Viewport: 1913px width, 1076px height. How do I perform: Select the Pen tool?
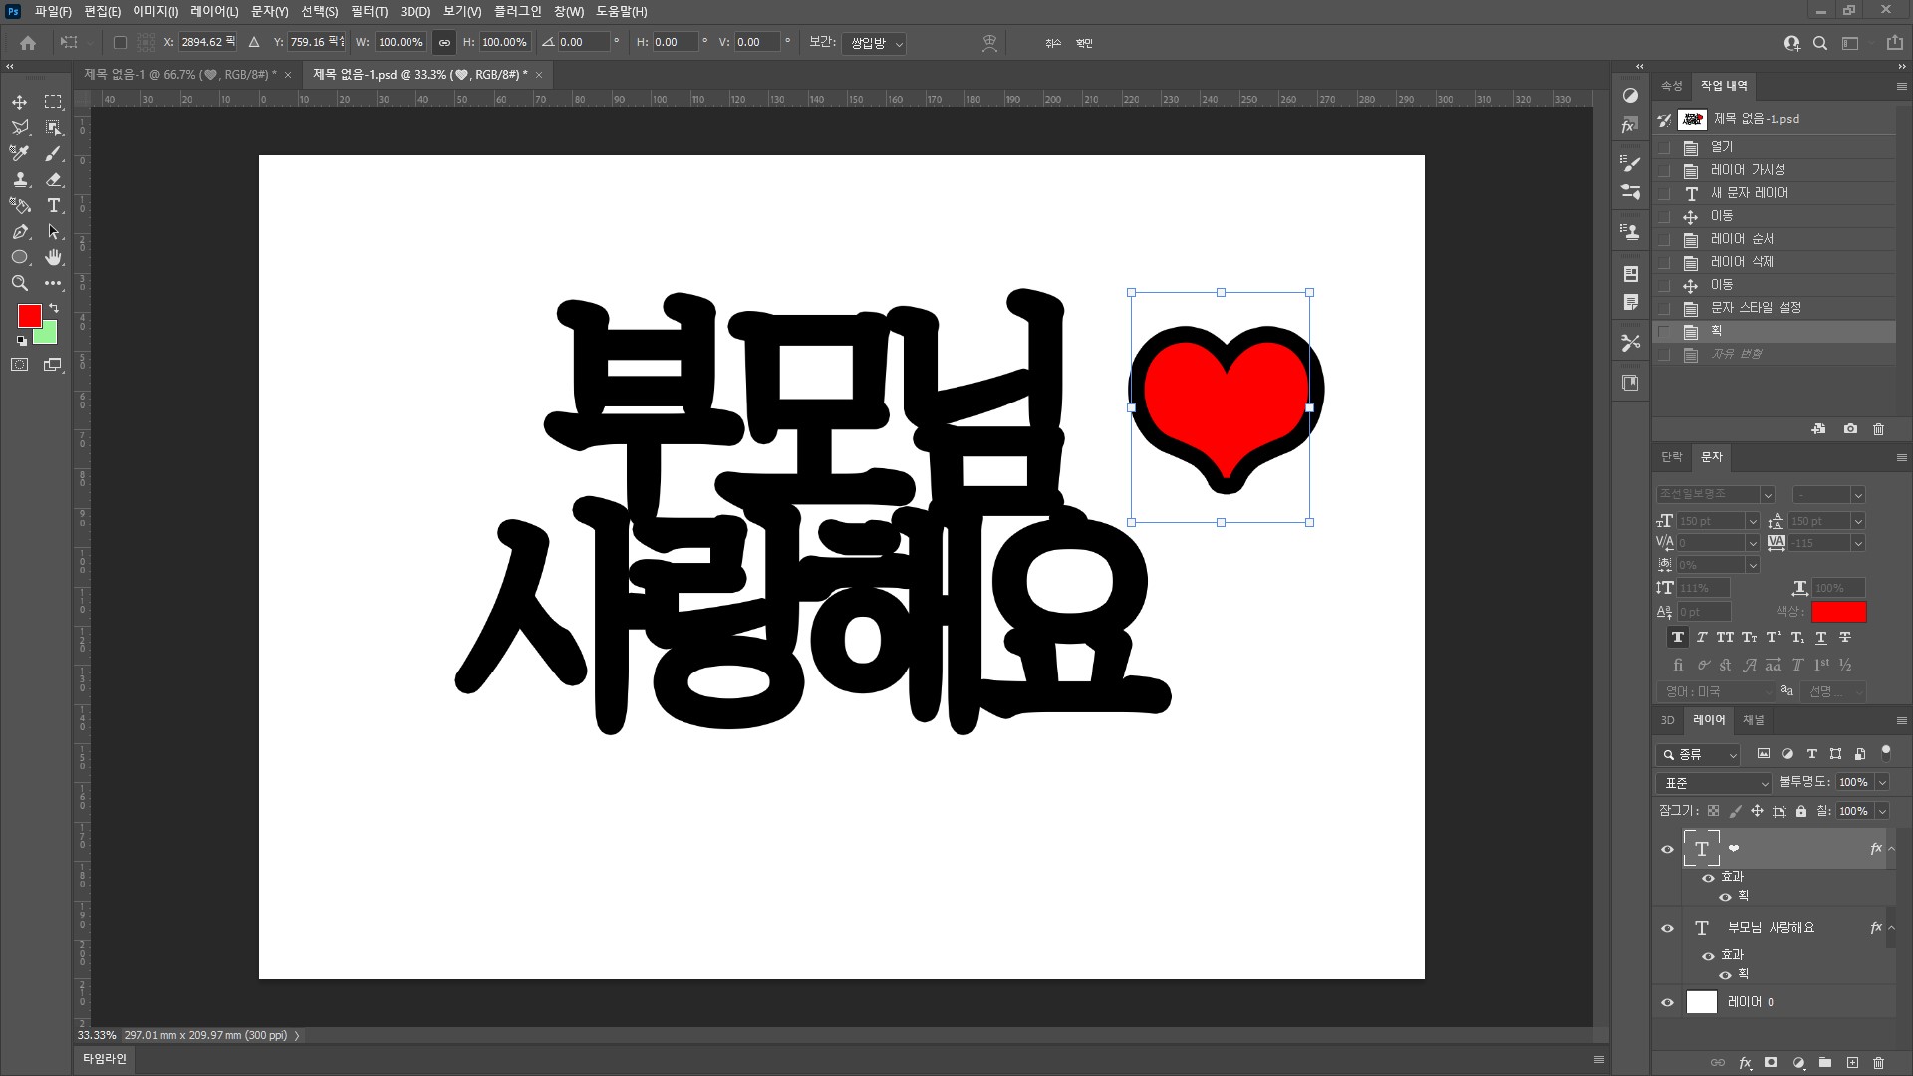pyautogui.click(x=19, y=231)
